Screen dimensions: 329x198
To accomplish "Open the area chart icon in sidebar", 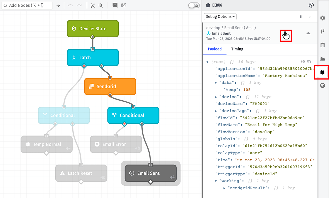I will pyautogui.click(x=323, y=58).
